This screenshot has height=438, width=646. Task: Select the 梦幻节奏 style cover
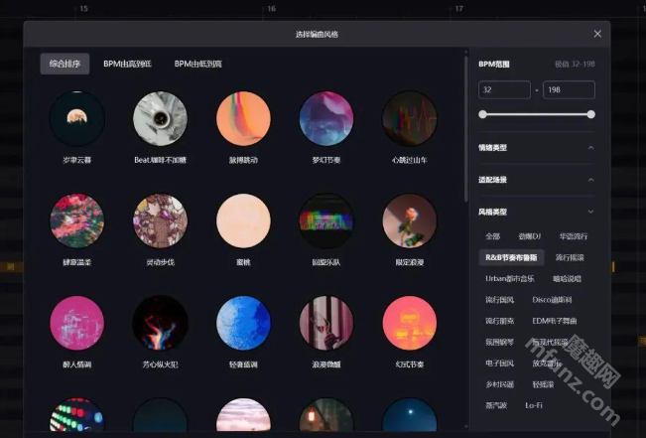326,118
